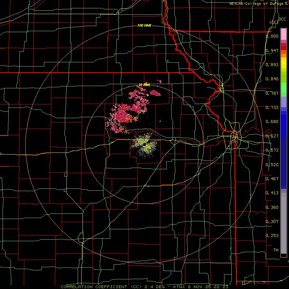Click the 50 NMI range ring label
This screenshot has height=289, width=289.
click(144, 85)
